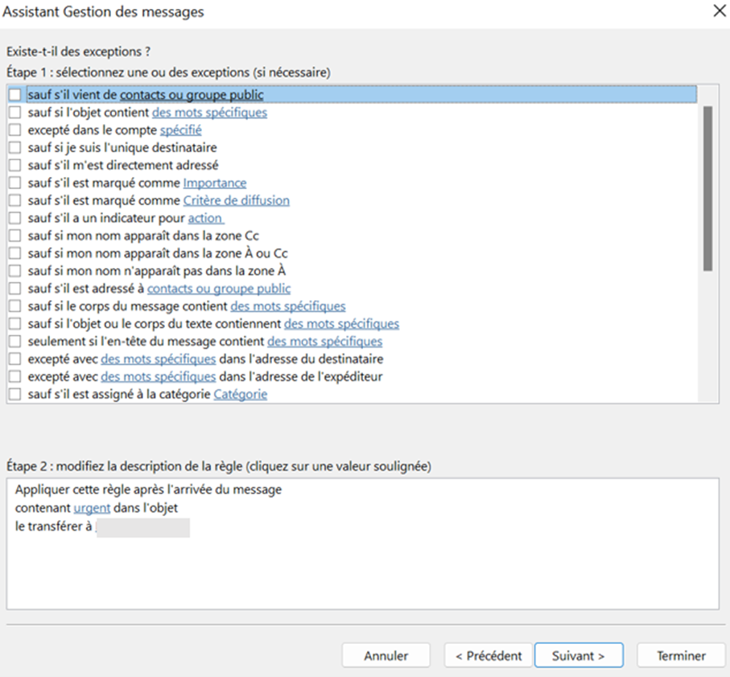
Task: Tick 'sauf s'il est assigné à la catégorie'
Action: click(15, 394)
